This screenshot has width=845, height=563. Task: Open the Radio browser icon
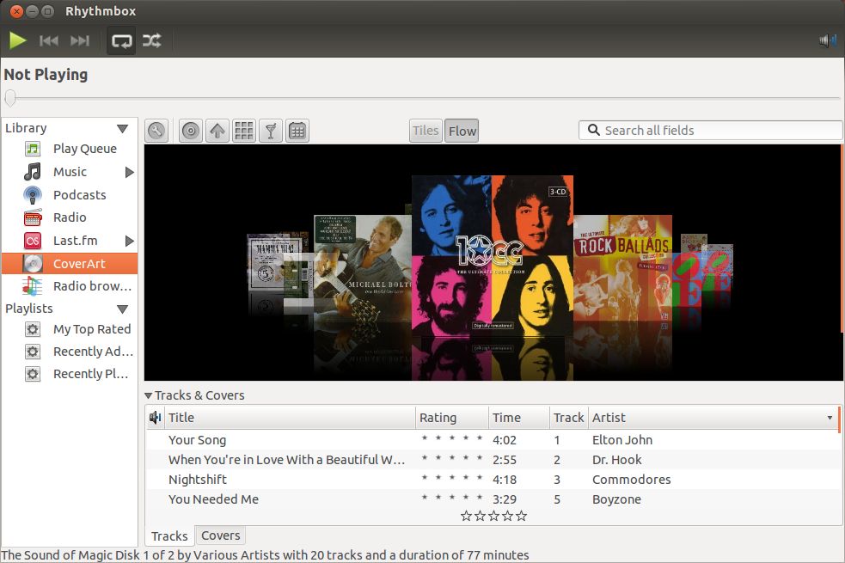[33, 286]
